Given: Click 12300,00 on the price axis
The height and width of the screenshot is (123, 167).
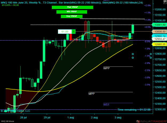Looking at the screenshot, I should [160, 109].
